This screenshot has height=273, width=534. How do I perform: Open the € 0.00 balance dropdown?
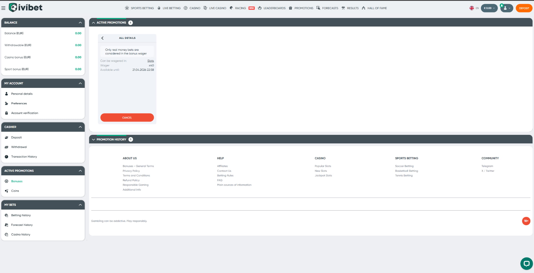489,8
